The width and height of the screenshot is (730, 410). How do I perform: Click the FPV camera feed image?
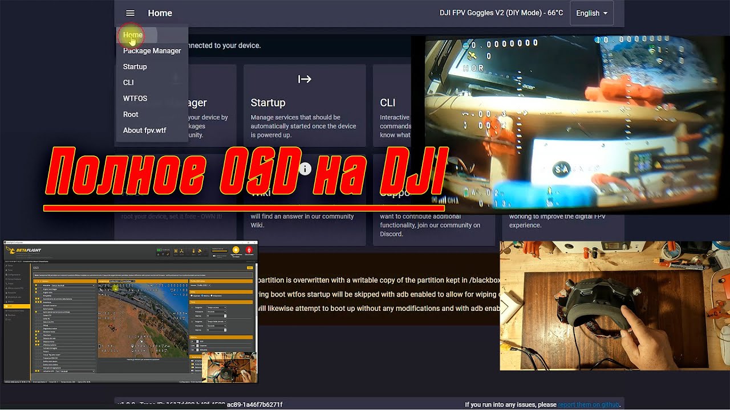tap(570, 124)
